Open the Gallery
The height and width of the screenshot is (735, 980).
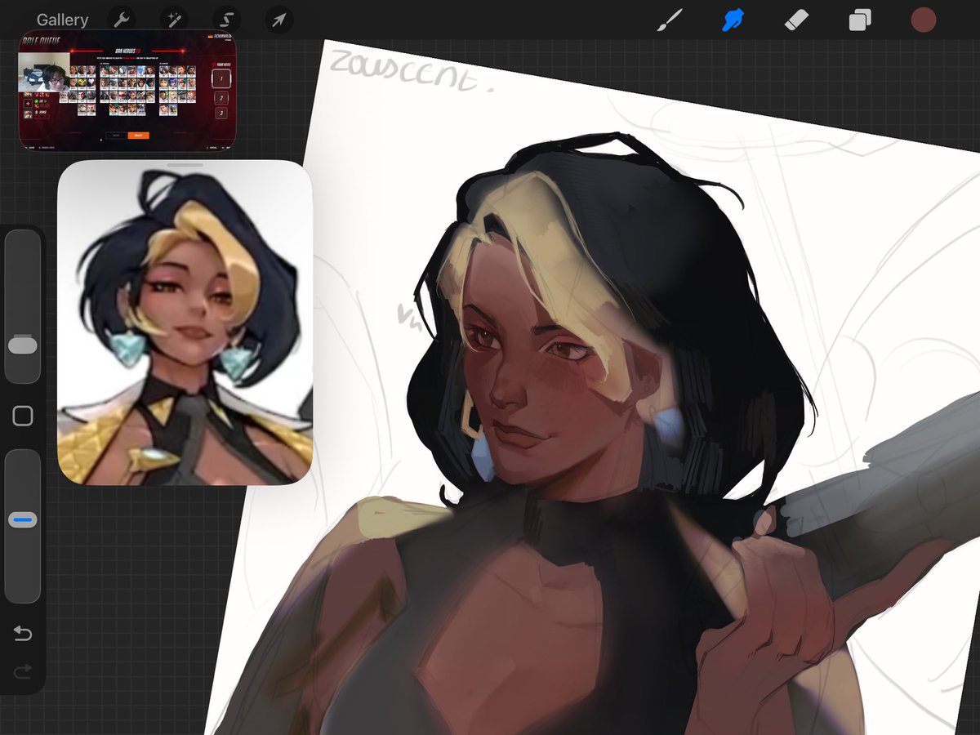pyautogui.click(x=62, y=20)
